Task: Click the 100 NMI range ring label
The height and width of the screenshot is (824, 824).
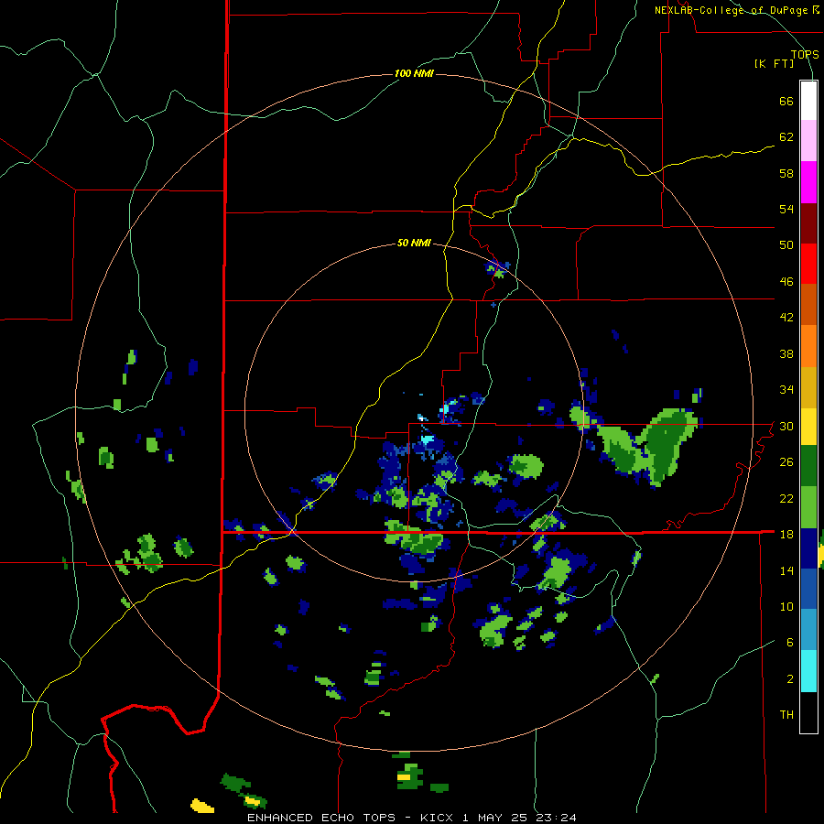Action: point(414,73)
